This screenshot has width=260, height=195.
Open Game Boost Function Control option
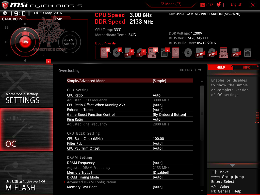coord(130,115)
